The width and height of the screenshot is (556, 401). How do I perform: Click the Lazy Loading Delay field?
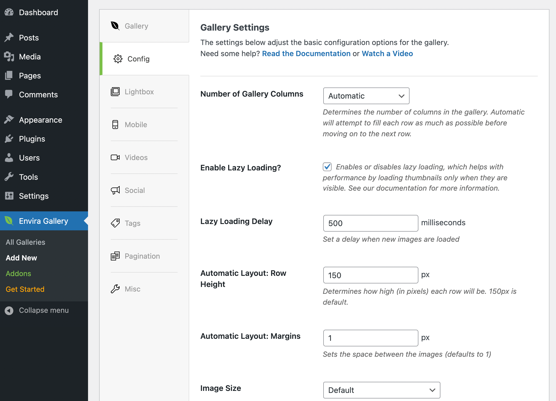pyautogui.click(x=370, y=223)
